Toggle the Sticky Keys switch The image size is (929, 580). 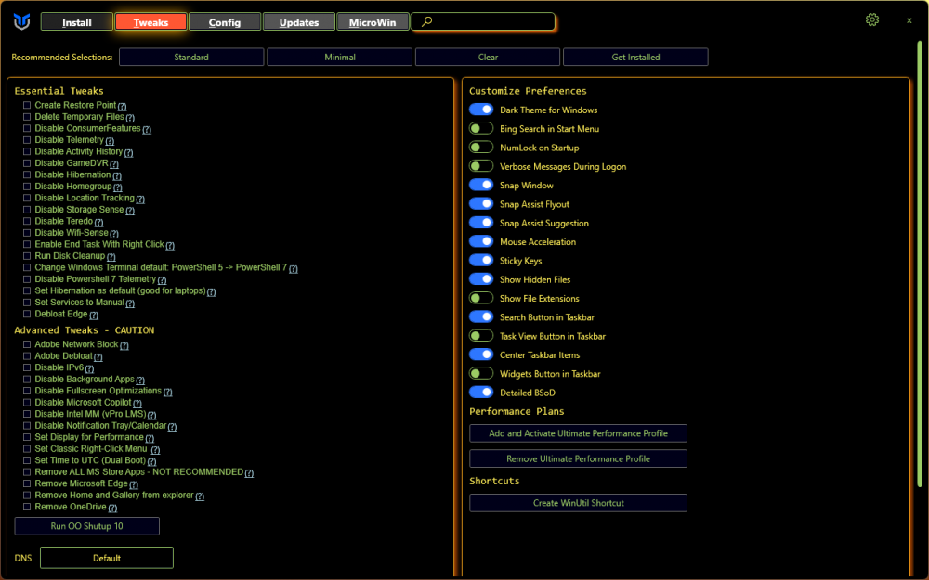tap(481, 261)
